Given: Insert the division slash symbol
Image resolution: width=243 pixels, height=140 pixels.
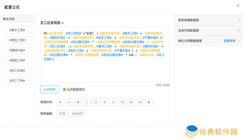Looking at the screenshot, I should tap(87, 102).
